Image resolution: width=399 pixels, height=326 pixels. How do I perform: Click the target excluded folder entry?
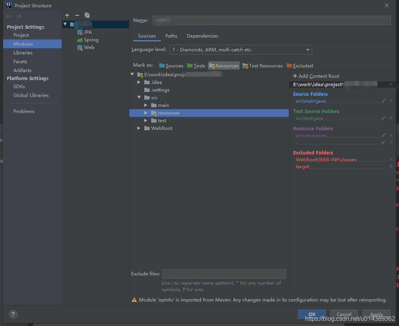coord(303,167)
